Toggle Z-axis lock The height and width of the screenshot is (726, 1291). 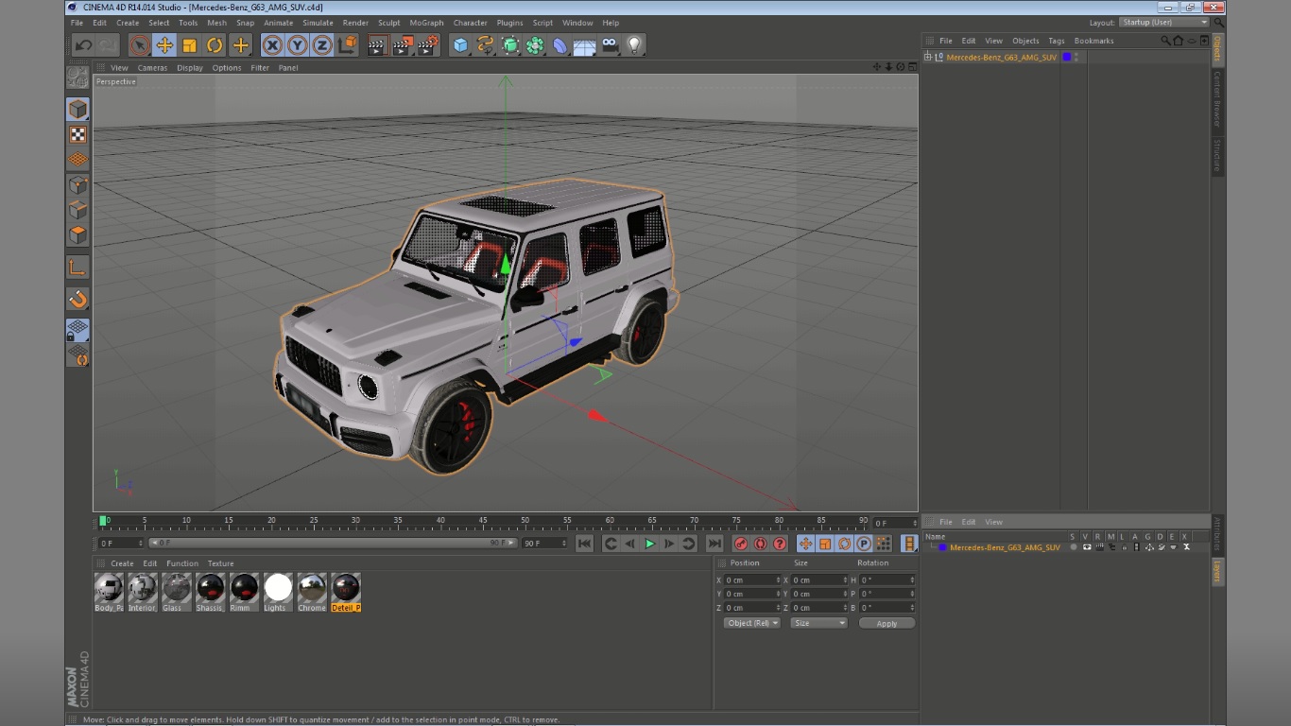322,44
